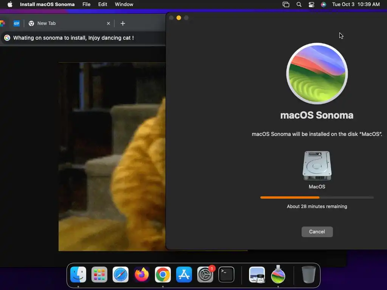Image resolution: width=387 pixels, height=290 pixels.
Task: Click the dancing cat GIF in Chrome
Action: pos(112,157)
